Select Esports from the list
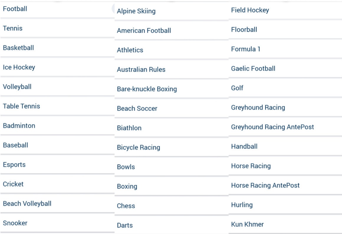This screenshot has height=234, width=342. pos(14,165)
